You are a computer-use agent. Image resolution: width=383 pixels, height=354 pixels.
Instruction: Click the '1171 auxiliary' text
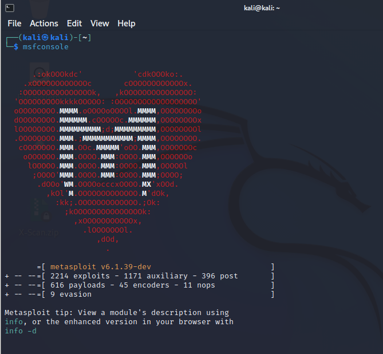point(156,276)
